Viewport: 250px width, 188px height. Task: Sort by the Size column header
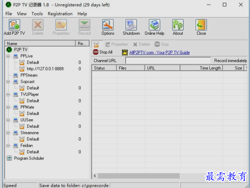[233, 68]
